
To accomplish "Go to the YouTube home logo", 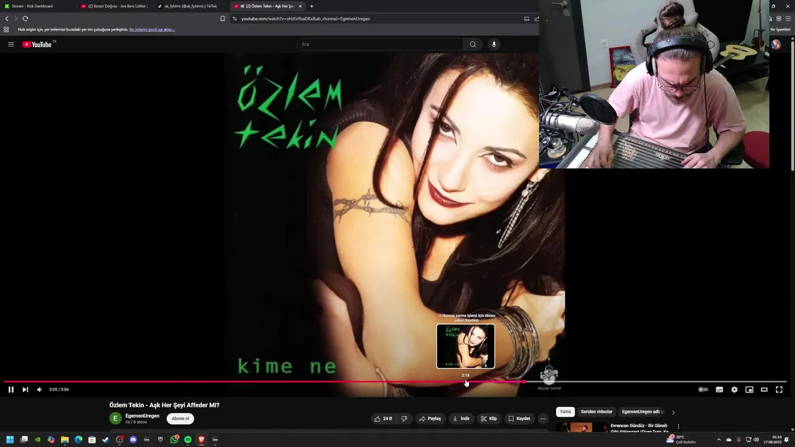I will click(39, 44).
